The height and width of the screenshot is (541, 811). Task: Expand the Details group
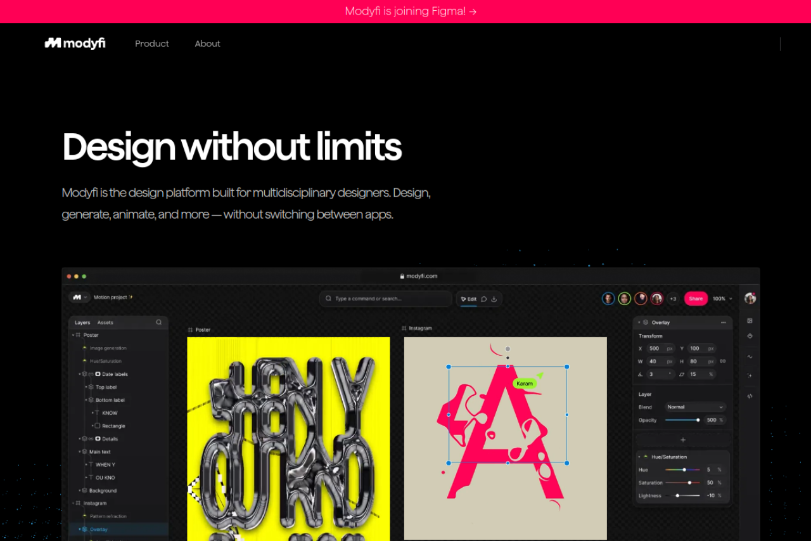(x=80, y=439)
